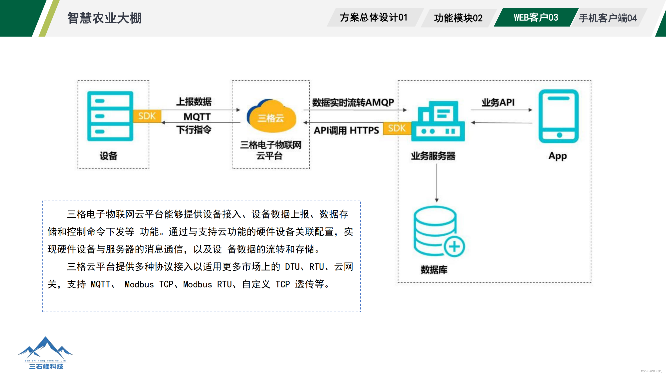Click the 智慧农业大棚 slide title
The image size is (666, 375).
point(104,18)
